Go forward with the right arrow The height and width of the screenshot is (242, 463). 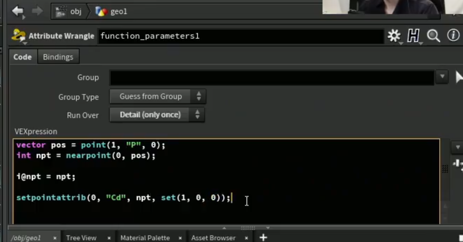click(37, 11)
